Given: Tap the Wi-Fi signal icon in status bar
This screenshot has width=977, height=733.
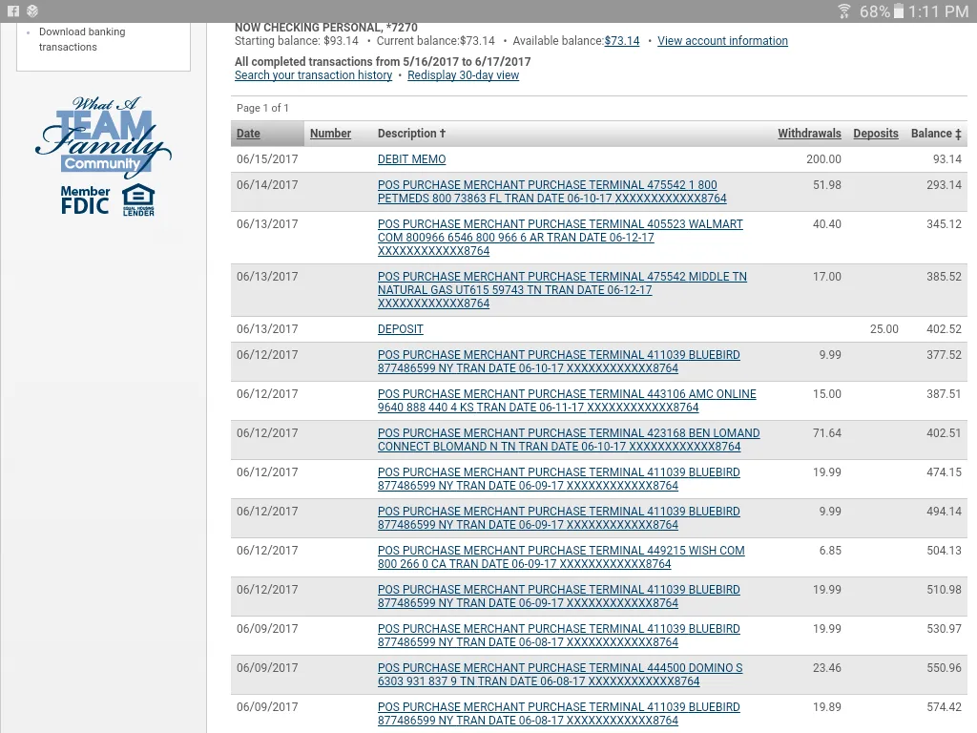Looking at the screenshot, I should click(x=844, y=11).
